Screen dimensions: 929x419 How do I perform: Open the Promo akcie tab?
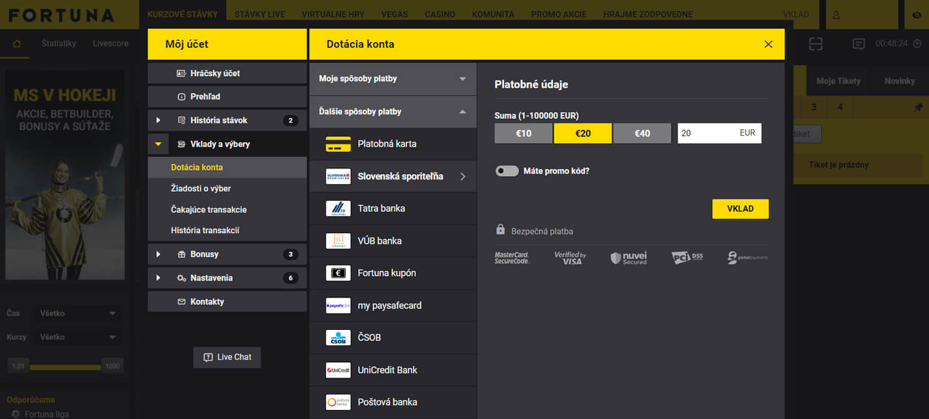coord(559,14)
